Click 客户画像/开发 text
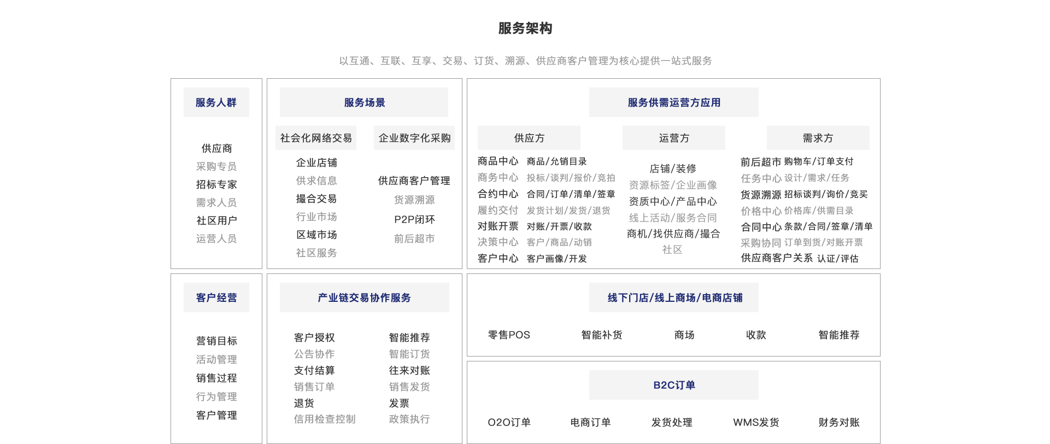Screen dimensions: 1050x444 556,259
